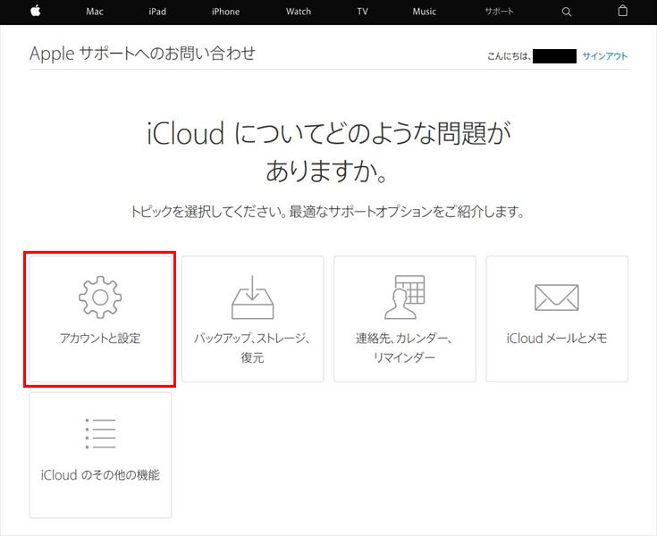The image size is (657, 536).
Task: Choose バックアップ、ストレージ、復元 topic label
Action: (253, 348)
